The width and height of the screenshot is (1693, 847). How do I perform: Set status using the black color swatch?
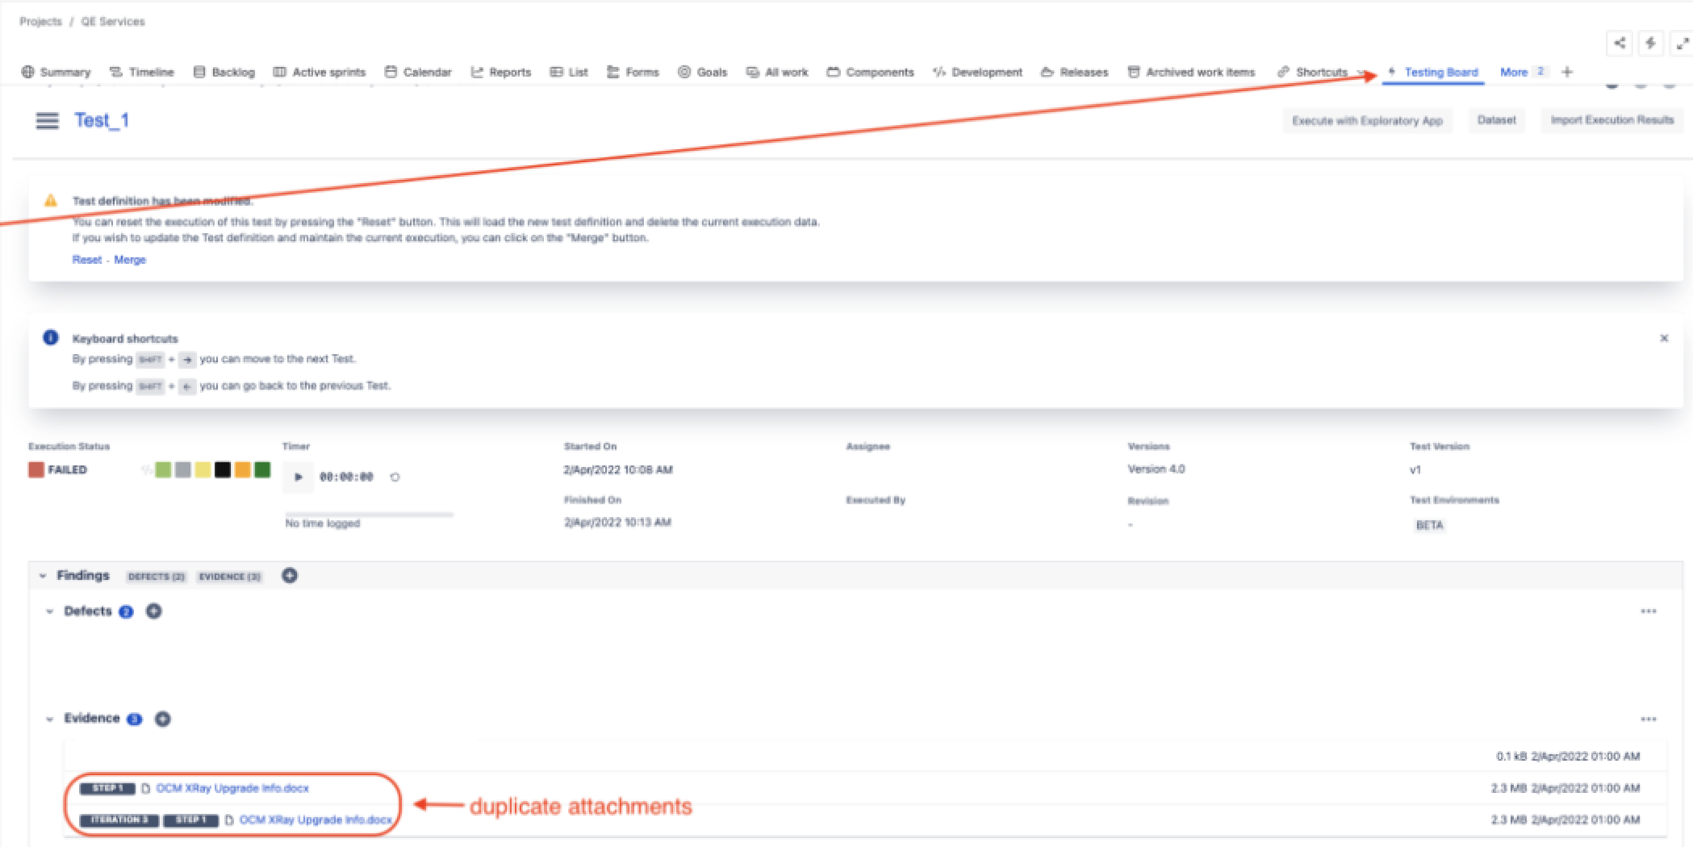pyautogui.click(x=223, y=469)
